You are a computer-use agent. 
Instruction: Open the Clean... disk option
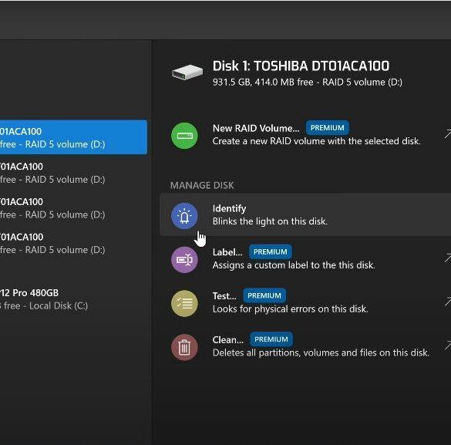coord(305,346)
